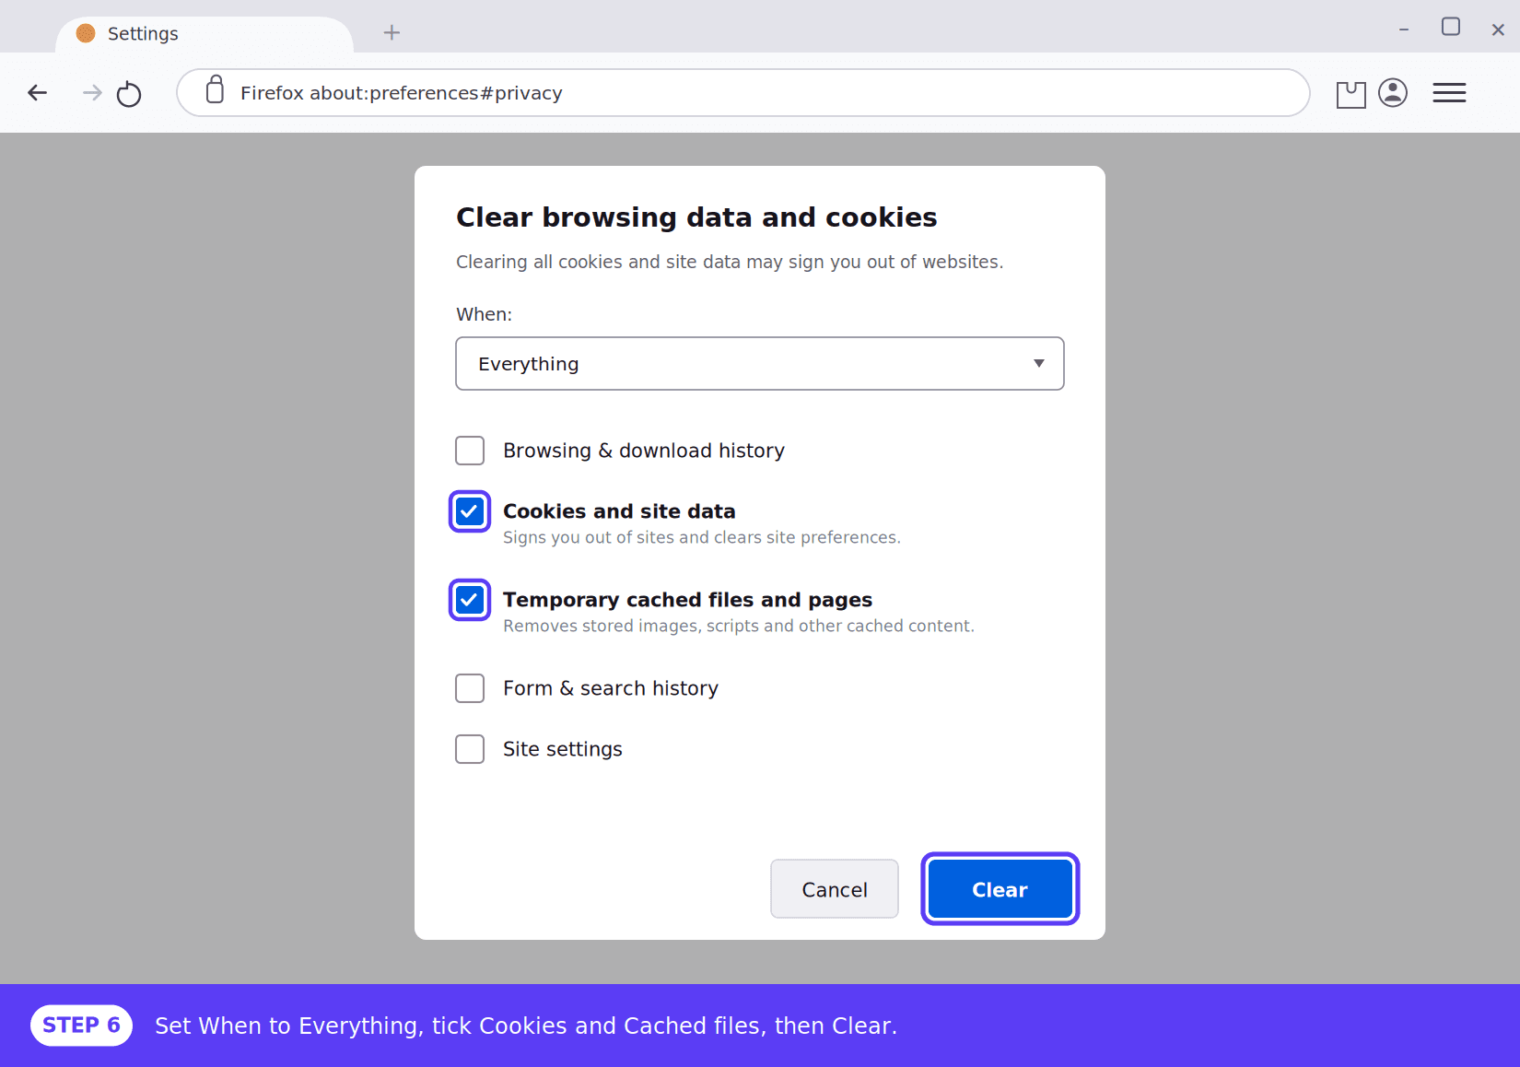This screenshot has height=1067, width=1520.
Task: Uncheck Temporary cached files and pages
Action: 470,600
